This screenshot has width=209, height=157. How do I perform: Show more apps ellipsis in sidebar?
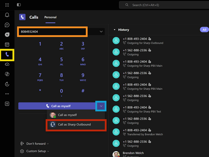[7, 94]
